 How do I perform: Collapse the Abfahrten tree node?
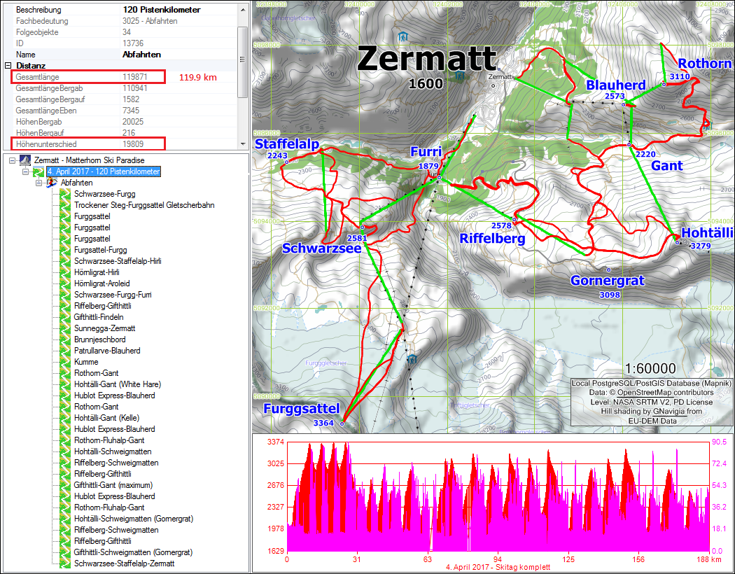click(x=39, y=183)
